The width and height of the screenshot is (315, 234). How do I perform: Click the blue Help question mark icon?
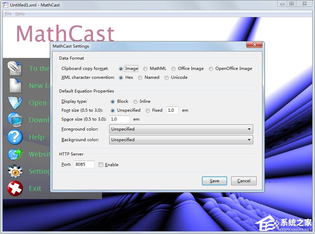pos(15,137)
